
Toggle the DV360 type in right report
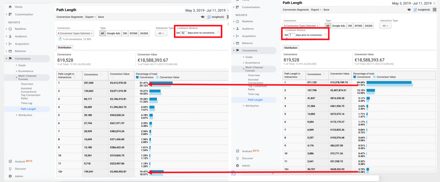[x=357, y=26]
